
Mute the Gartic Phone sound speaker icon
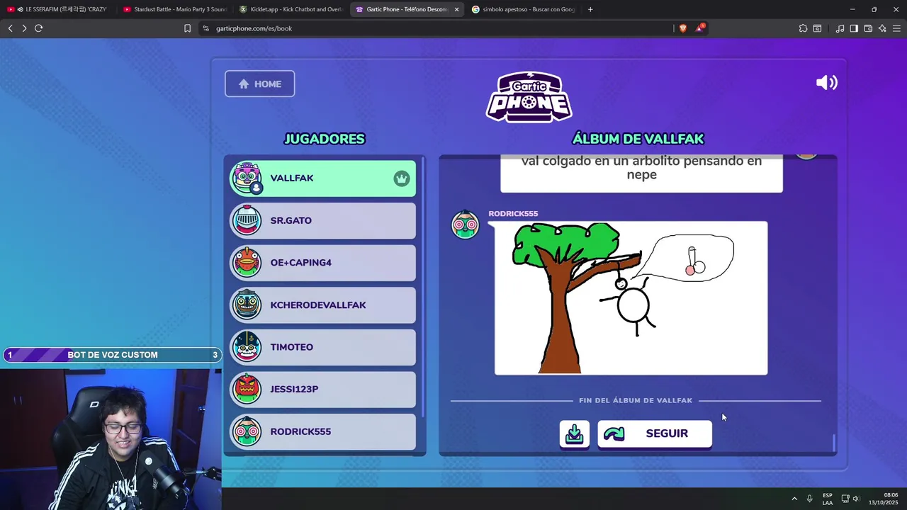(x=826, y=83)
